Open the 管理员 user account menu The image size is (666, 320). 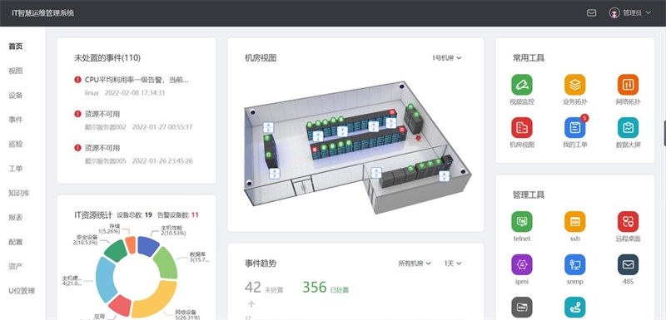click(630, 12)
